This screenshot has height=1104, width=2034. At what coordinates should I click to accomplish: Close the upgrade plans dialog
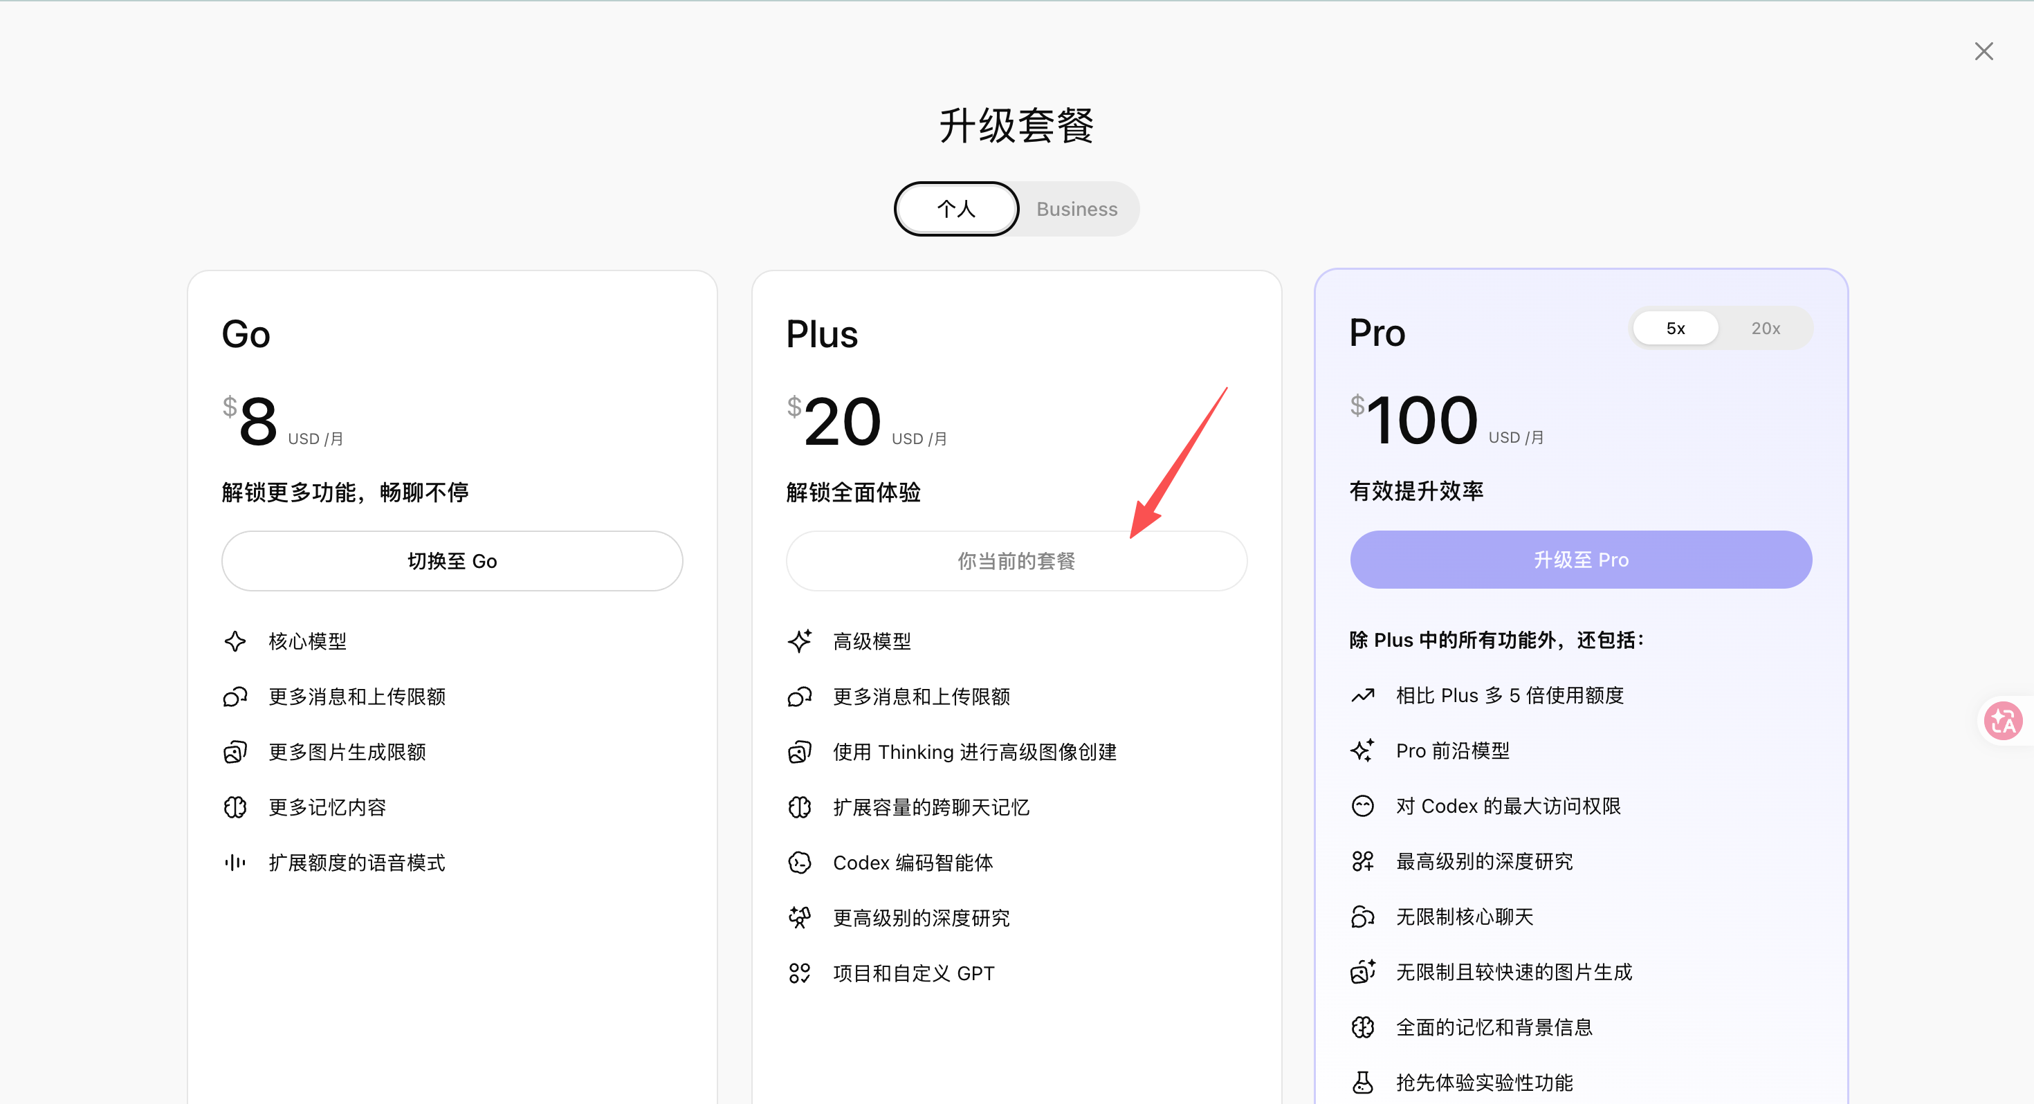click(1983, 51)
